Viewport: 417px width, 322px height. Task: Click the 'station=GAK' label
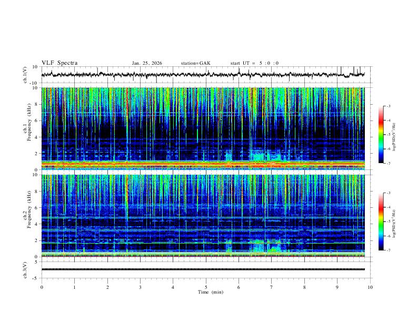195,63
